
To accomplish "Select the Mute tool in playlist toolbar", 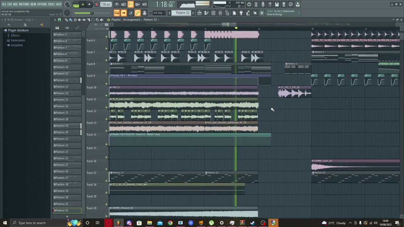I will coord(80,20).
